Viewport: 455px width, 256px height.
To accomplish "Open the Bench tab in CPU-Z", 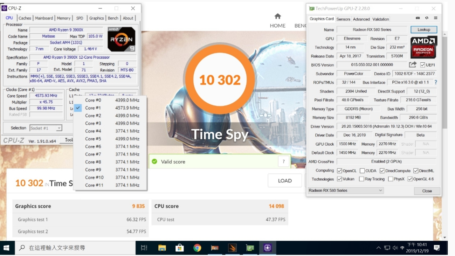I will click(113, 18).
